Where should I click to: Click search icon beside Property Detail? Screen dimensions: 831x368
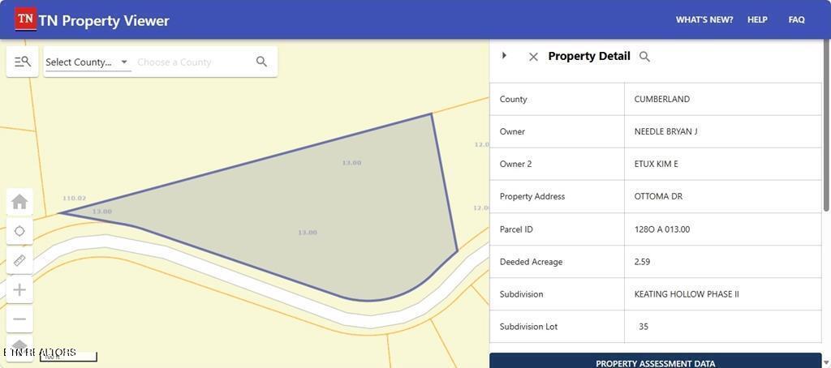[x=644, y=56]
